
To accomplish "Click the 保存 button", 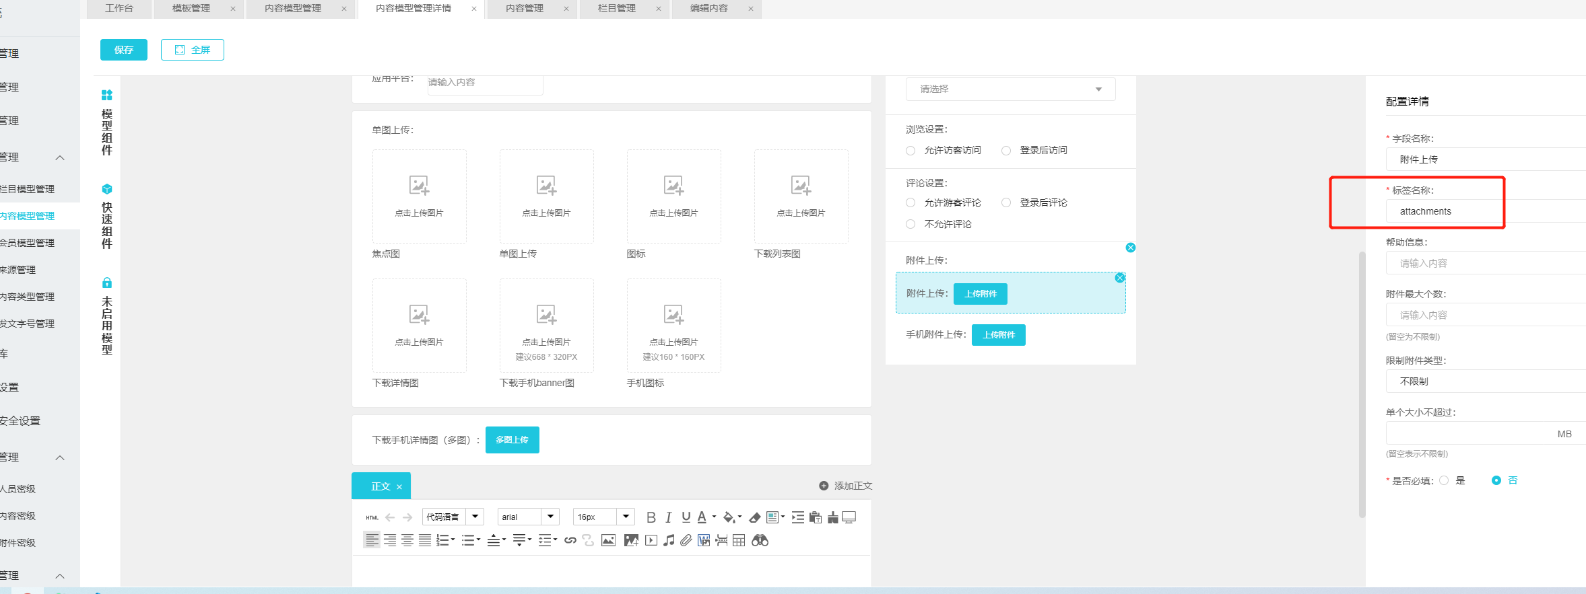I will tap(123, 50).
